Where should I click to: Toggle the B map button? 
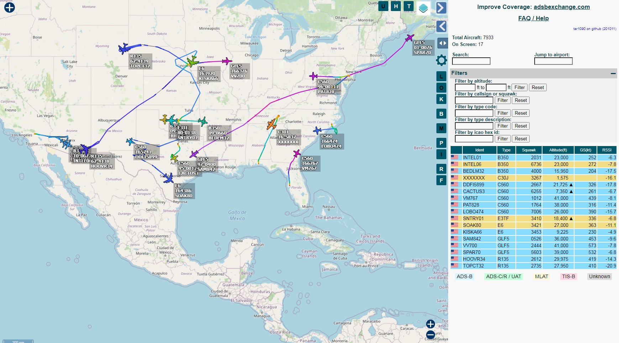click(x=441, y=114)
